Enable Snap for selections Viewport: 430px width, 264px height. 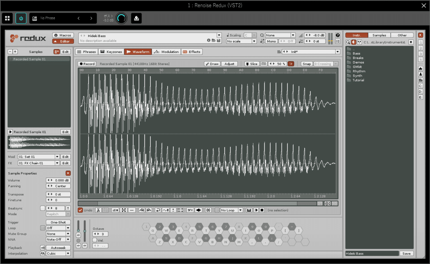307,64
